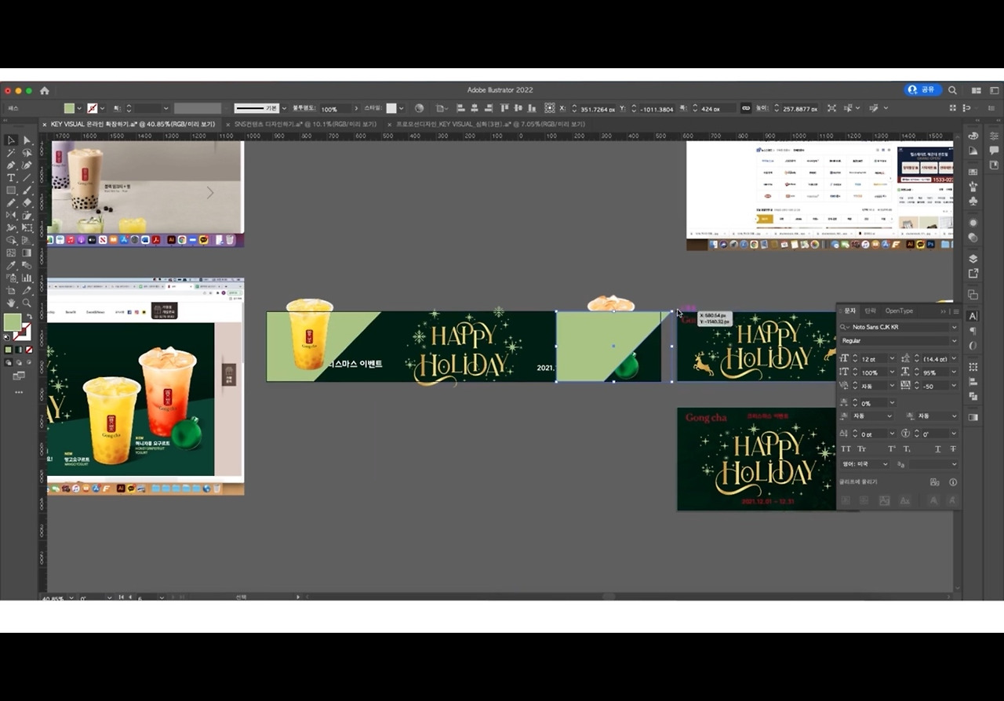Screen dimensions: 1004x701
Task: Activate the Hand tool
Action: point(11,303)
